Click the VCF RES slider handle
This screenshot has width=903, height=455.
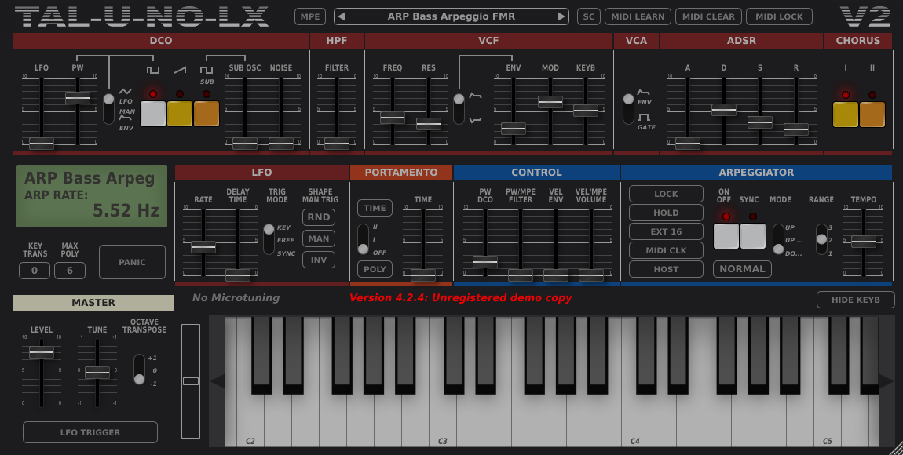429,124
